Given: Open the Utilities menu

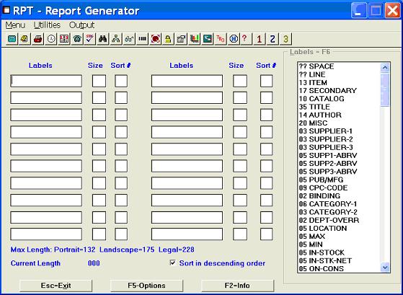Looking at the screenshot, I should pos(47,25).
